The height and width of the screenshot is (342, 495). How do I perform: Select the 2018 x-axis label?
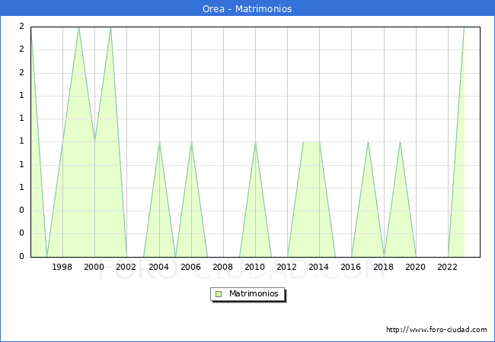[384, 267]
